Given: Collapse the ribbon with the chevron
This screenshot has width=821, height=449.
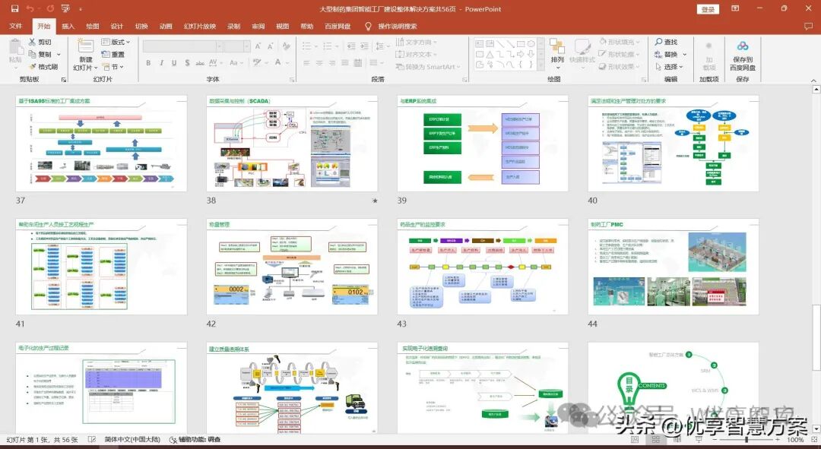Looking at the screenshot, I should (813, 80).
